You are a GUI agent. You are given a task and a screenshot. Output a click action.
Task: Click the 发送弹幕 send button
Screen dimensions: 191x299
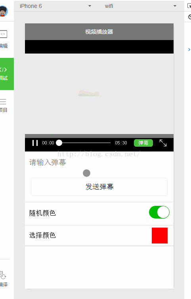coord(99,187)
